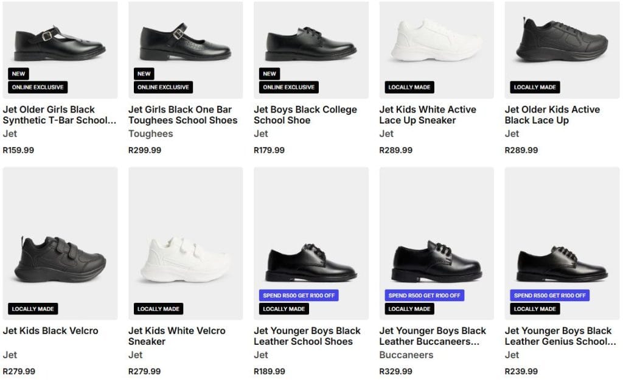Click the Jet Girls Black One Bar Toughees title
Viewport: 623px width, 385px height.
pos(183,115)
